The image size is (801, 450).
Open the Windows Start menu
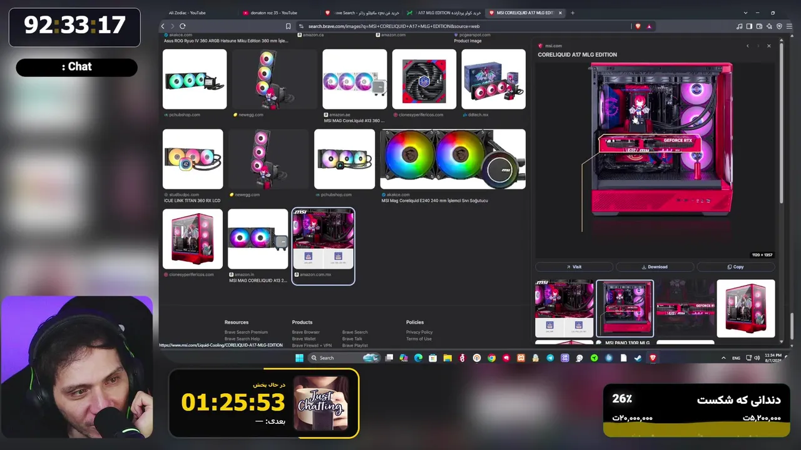299,358
